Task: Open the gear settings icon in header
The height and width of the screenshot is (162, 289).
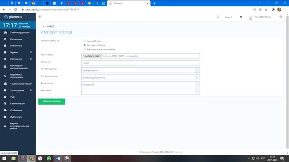Action: (x=280, y=17)
